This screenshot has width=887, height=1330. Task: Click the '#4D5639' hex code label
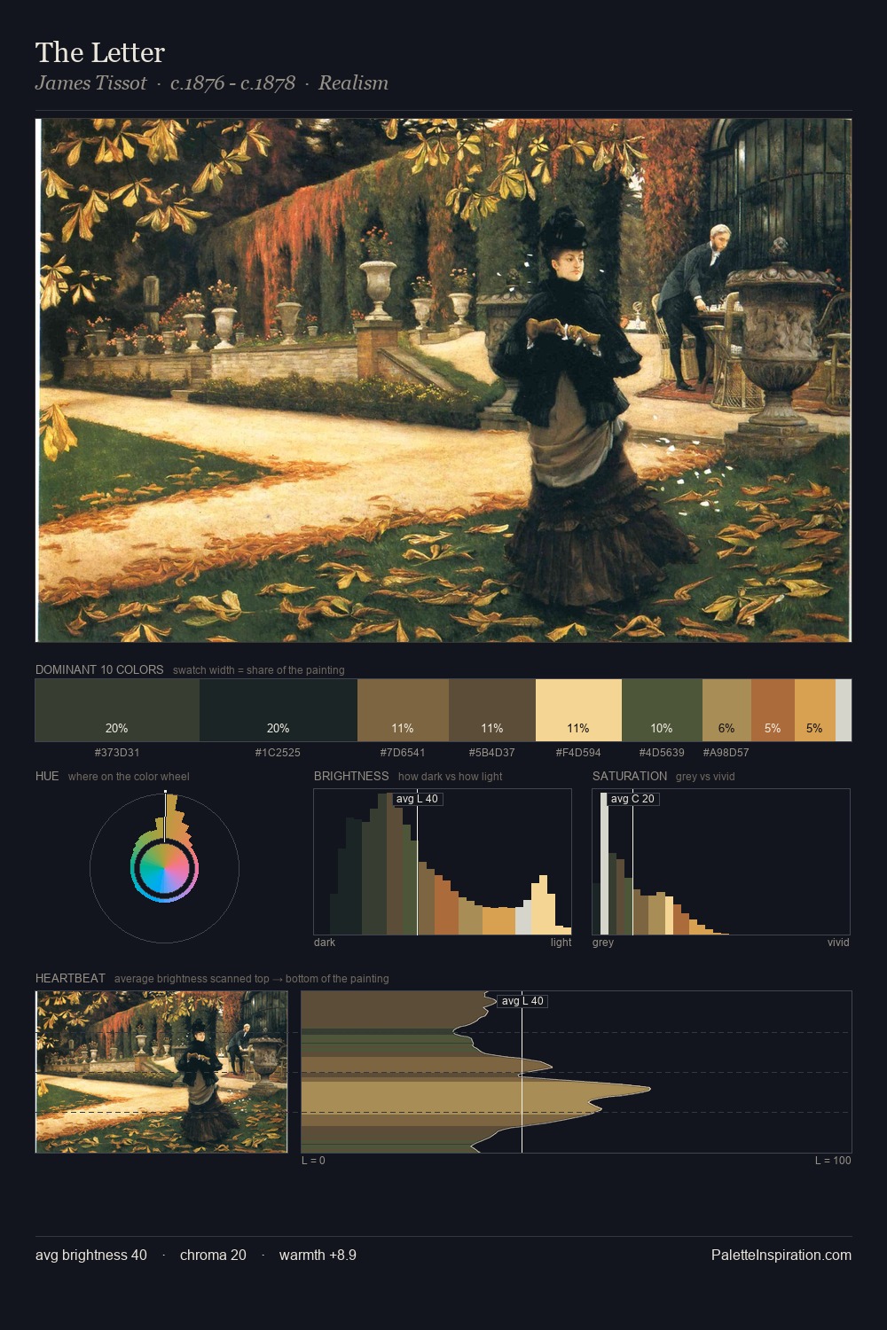(x=662, y=753)
